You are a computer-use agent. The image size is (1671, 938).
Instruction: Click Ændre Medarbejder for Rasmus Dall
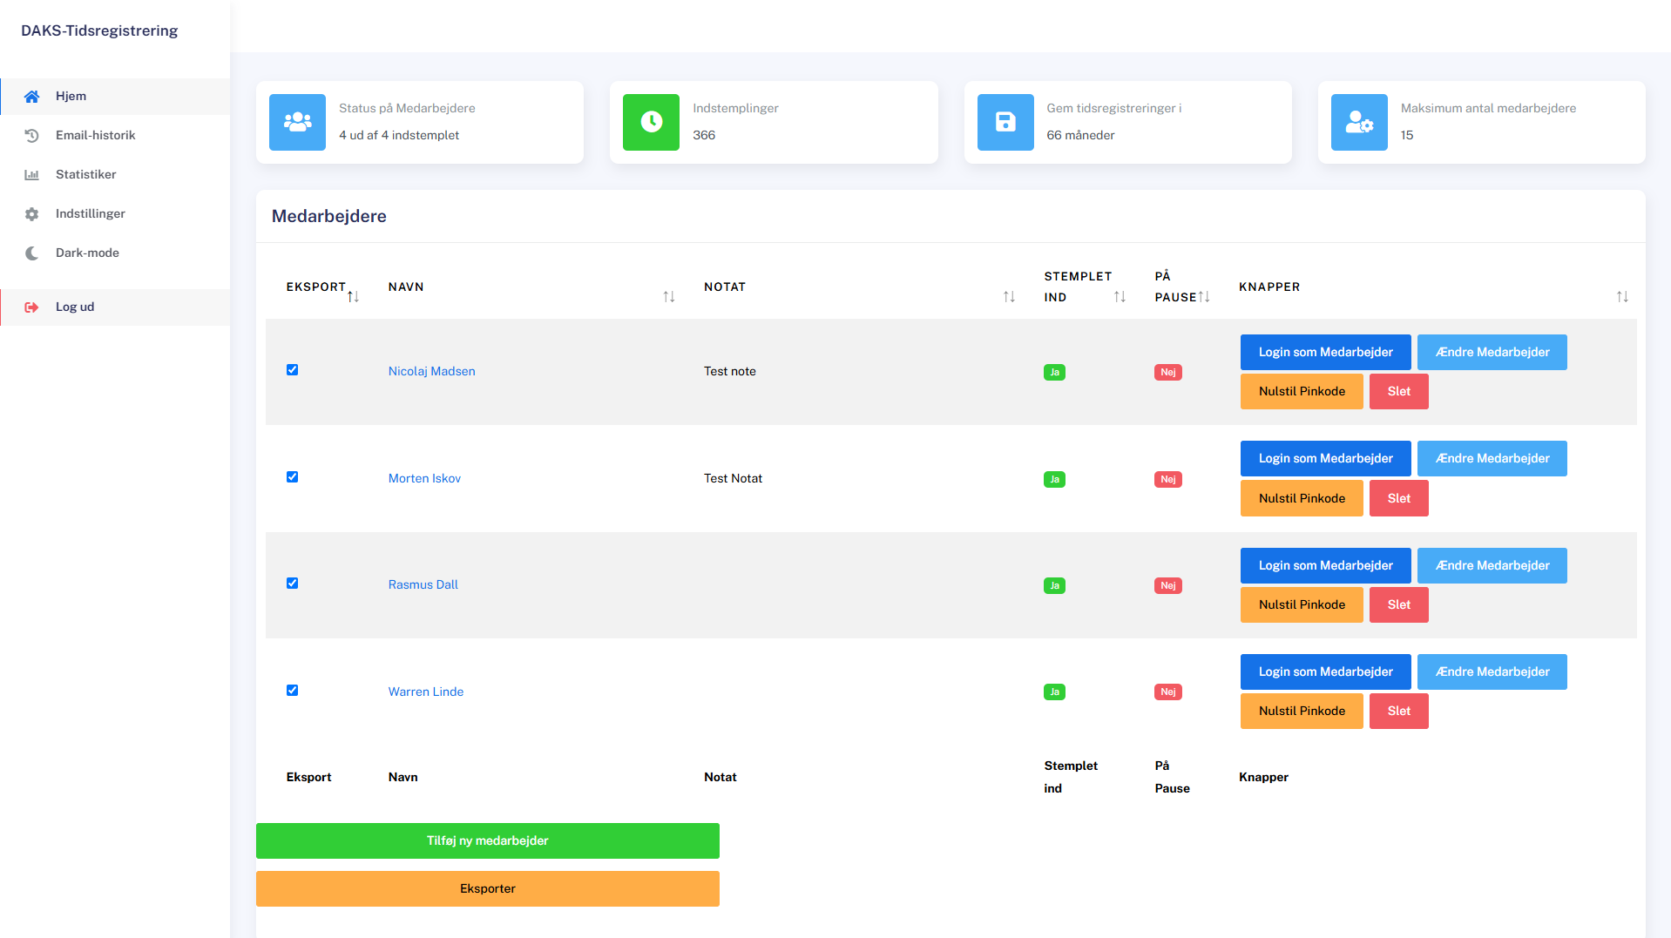click(x=1492, y=566)
